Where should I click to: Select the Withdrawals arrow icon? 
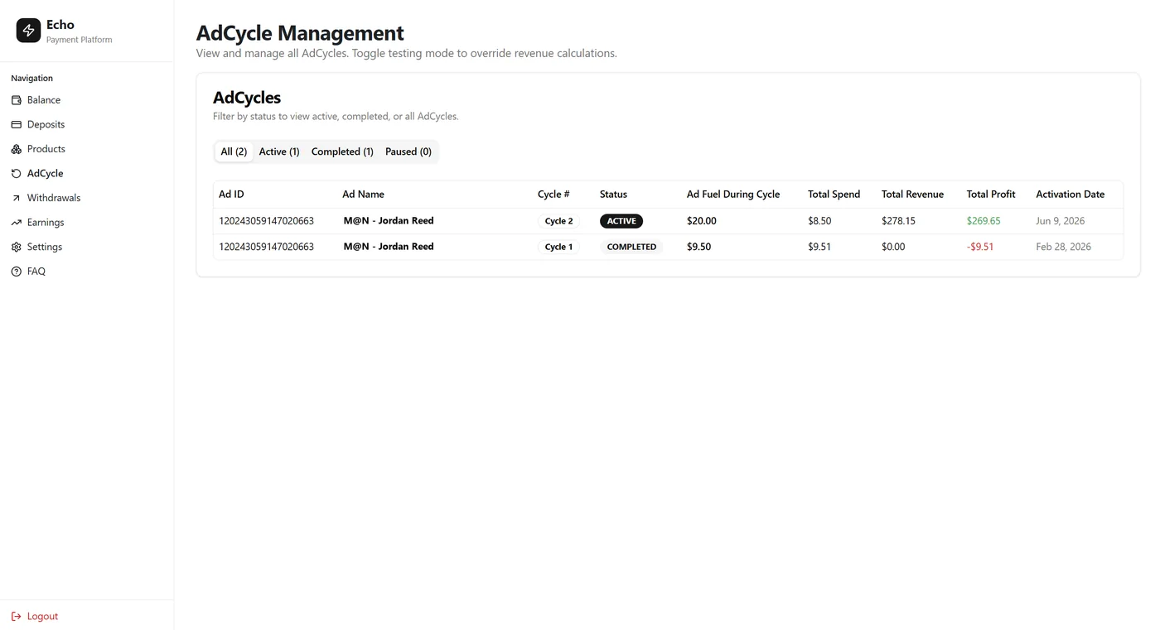click(16, 198)
